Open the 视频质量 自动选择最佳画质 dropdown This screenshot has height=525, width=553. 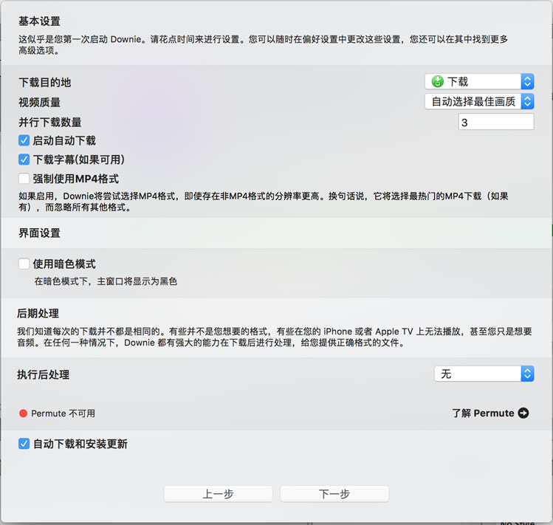[x=479, y=102]
